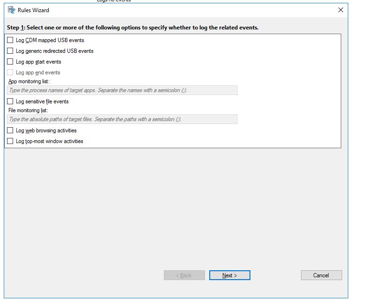Turn on Log sensitive file events
The image size is (367, 303).
click(10, 101)
